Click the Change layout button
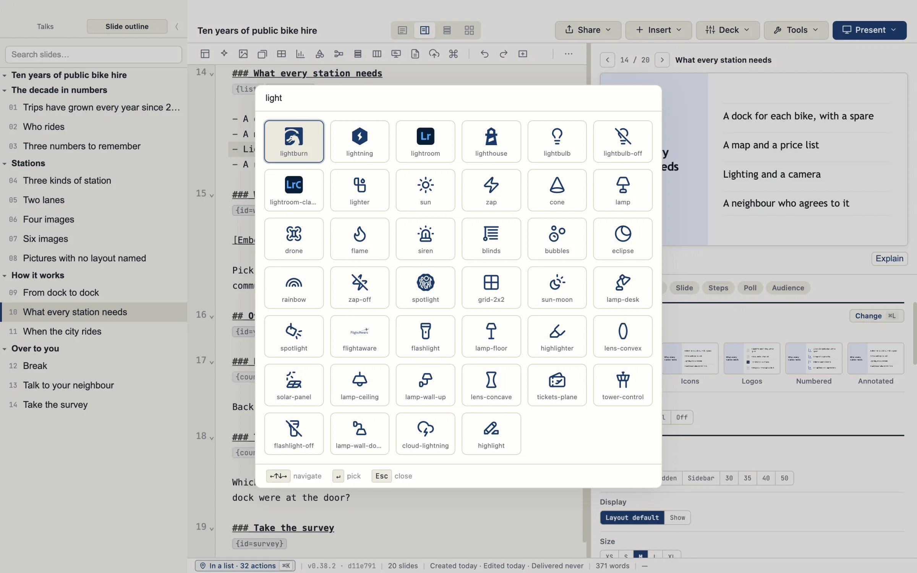The height and width of the screenshot is (573, 917). [876, 316]
